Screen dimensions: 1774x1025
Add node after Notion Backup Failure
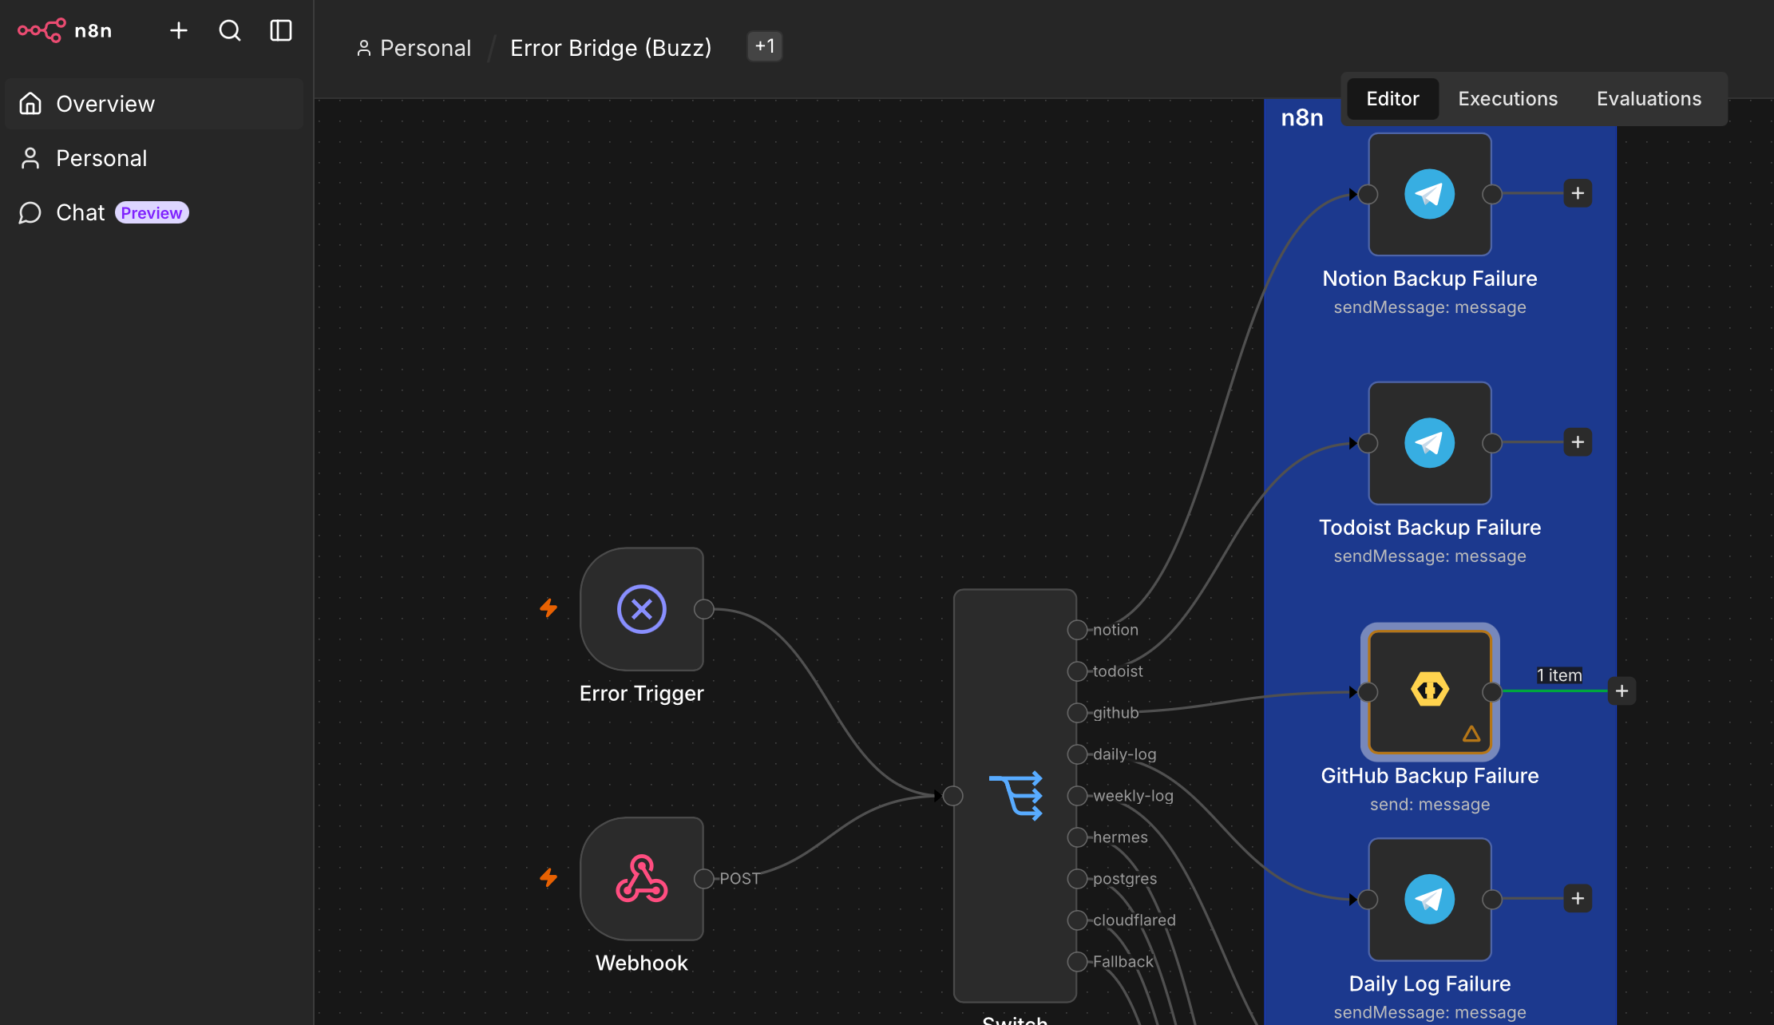point(1578,193)
